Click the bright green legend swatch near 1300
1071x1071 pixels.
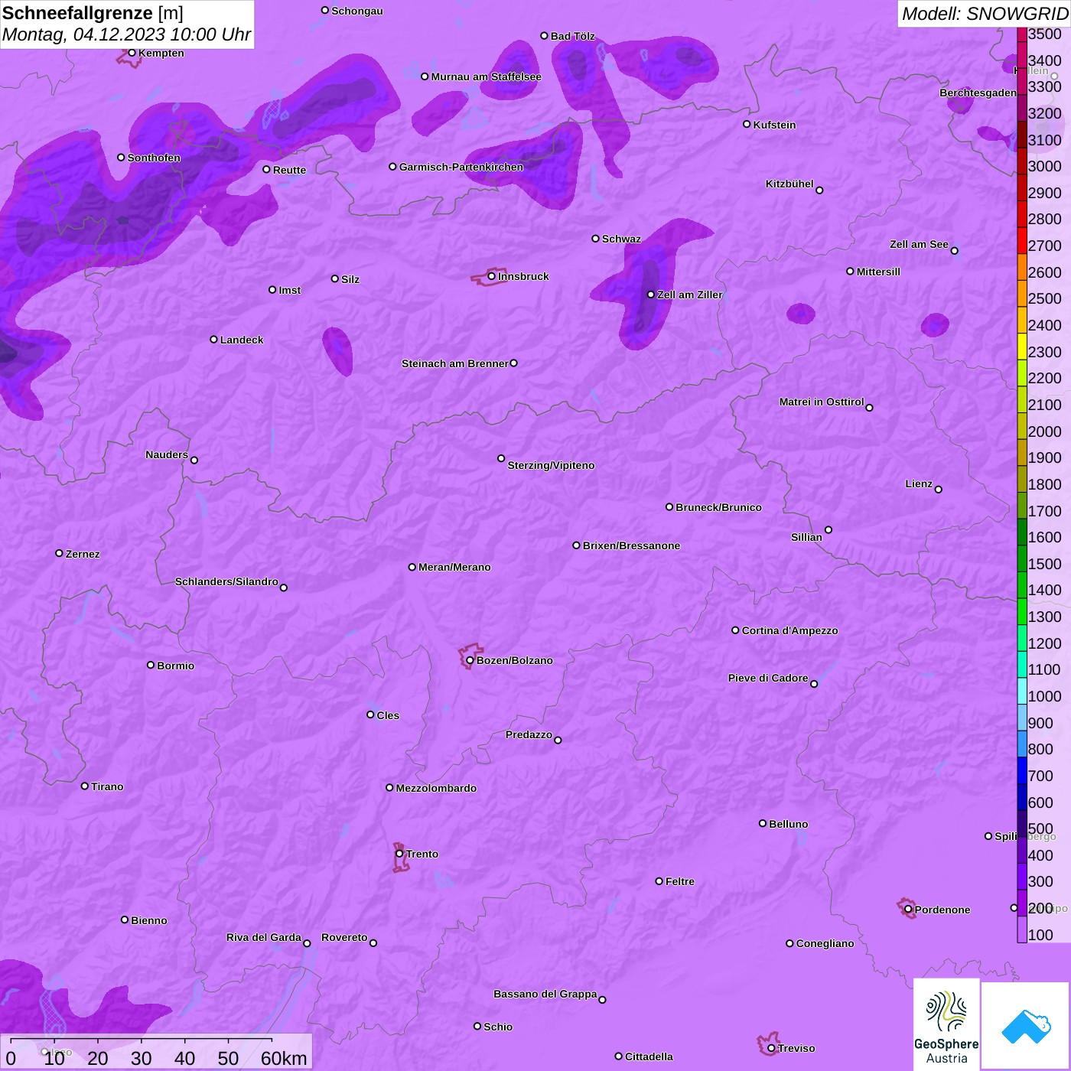(1022, 610)
